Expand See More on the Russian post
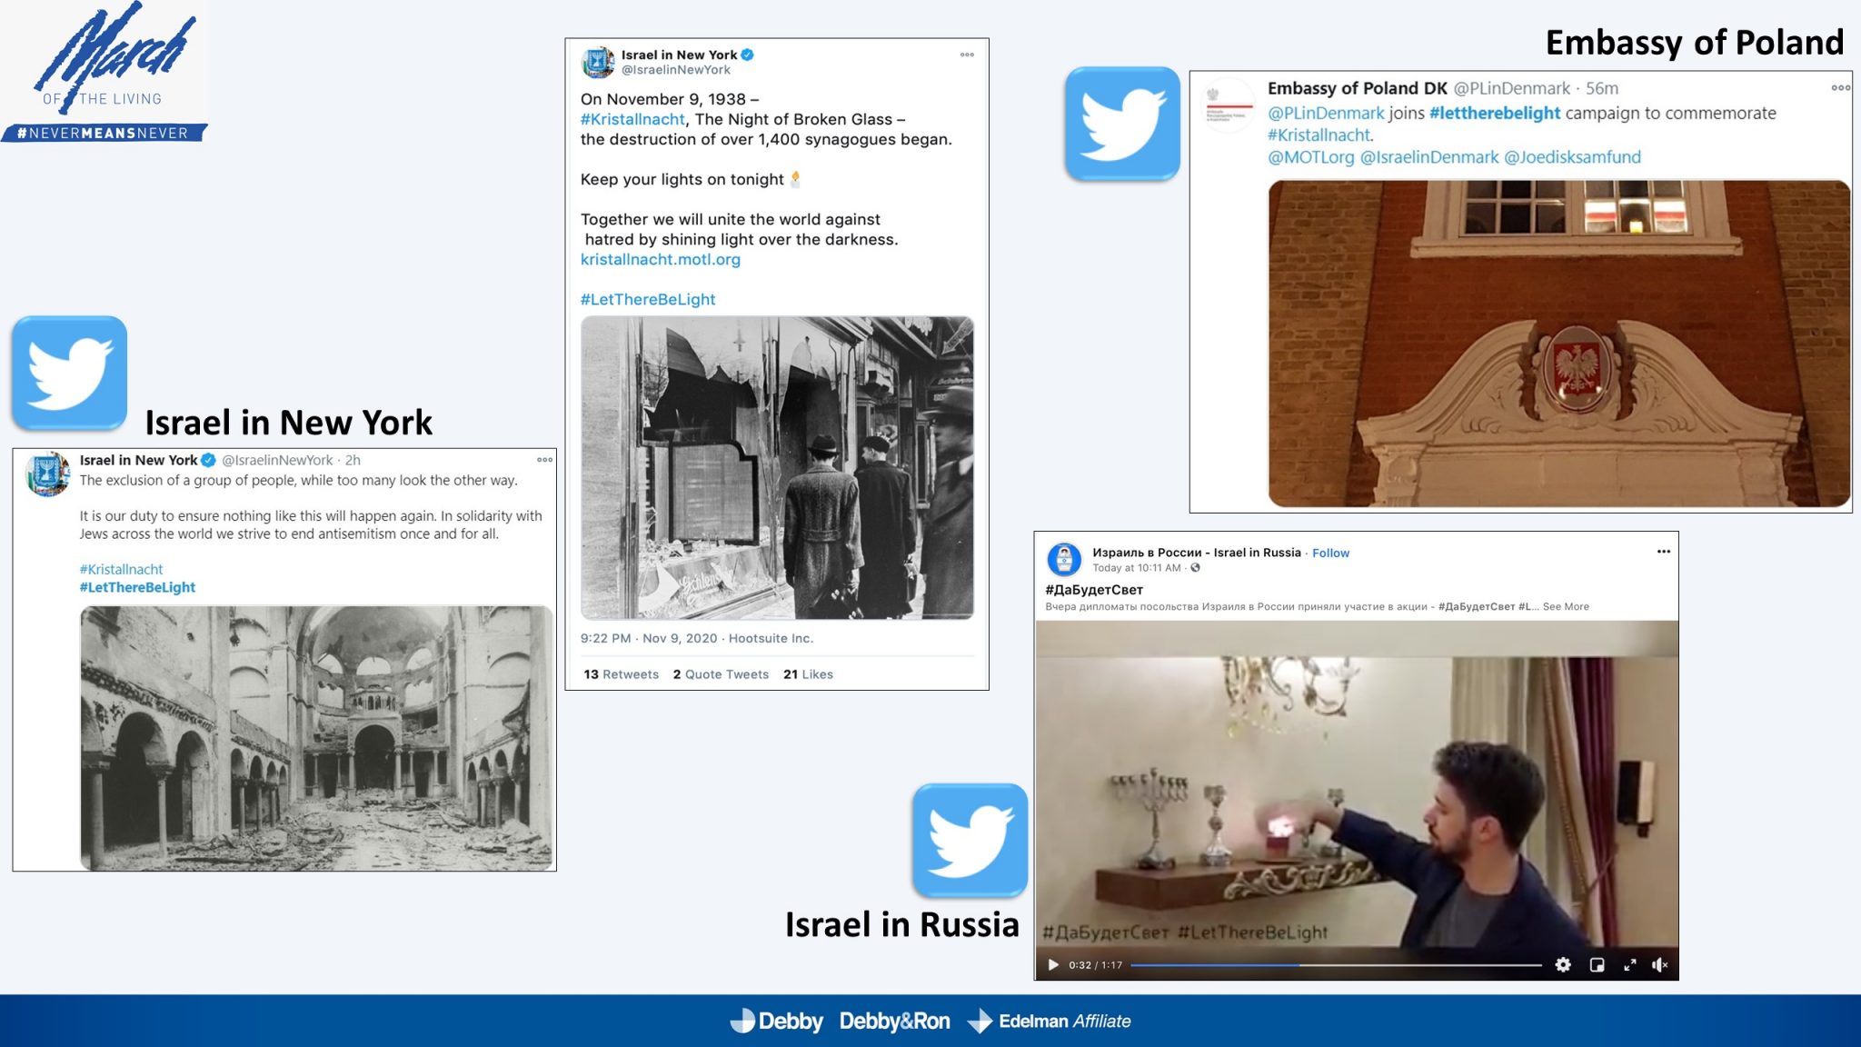The width and height of the screenshot is (1861, 1047). click(1566, 606)
